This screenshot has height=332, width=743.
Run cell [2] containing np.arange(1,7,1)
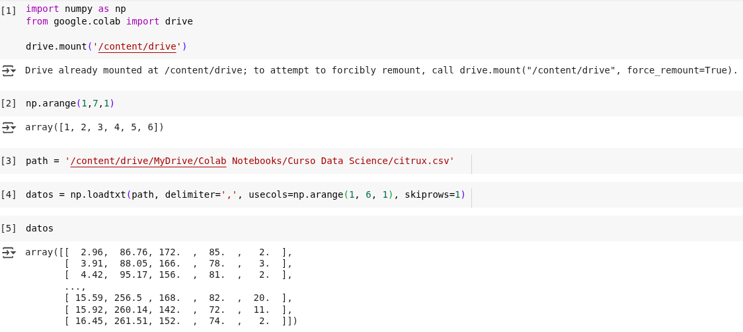(9, 104)
